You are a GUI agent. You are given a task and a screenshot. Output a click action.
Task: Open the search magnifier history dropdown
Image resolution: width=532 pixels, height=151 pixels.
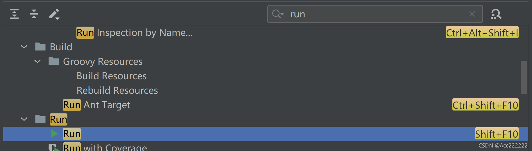277,14
